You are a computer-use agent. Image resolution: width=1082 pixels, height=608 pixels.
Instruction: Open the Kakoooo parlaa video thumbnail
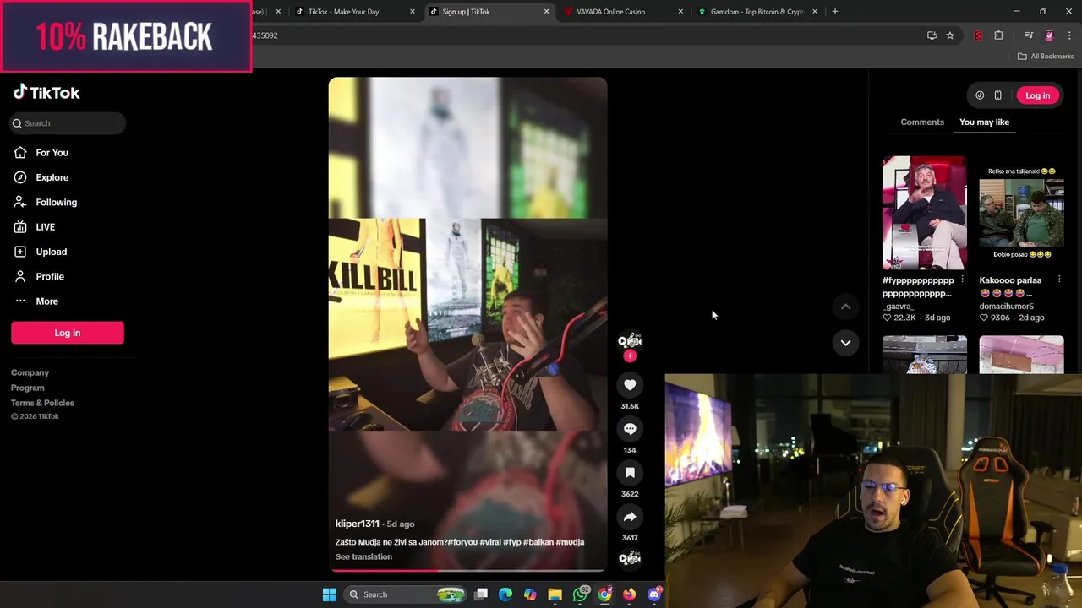click(x=1022, y=213)
